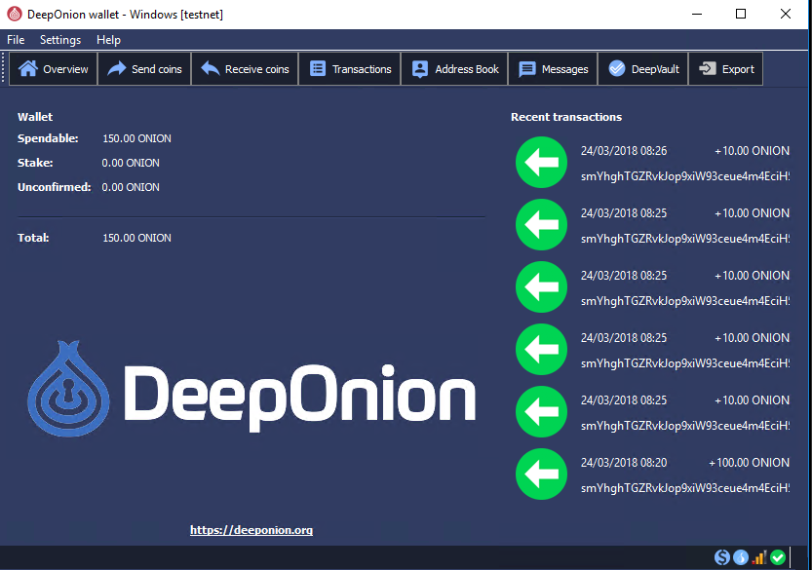
Task: Click the Unconfirmed 0.00 ONION value
Action: click(131, 187)
